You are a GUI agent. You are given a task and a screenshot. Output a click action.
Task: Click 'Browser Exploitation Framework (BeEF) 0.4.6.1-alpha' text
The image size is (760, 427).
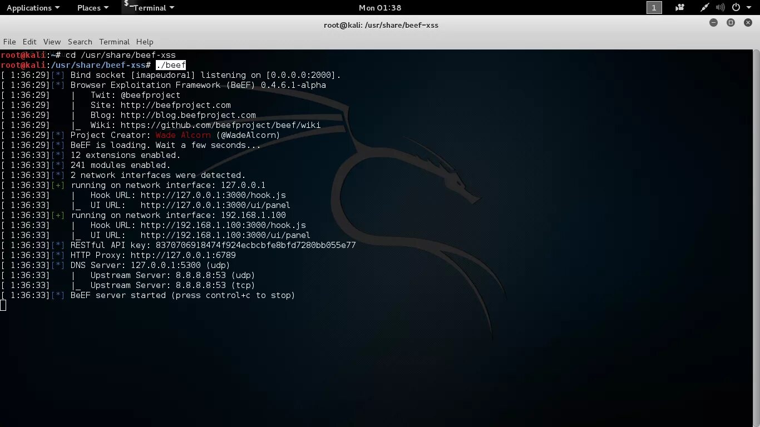pyautogui.click(x=198, y=85)
